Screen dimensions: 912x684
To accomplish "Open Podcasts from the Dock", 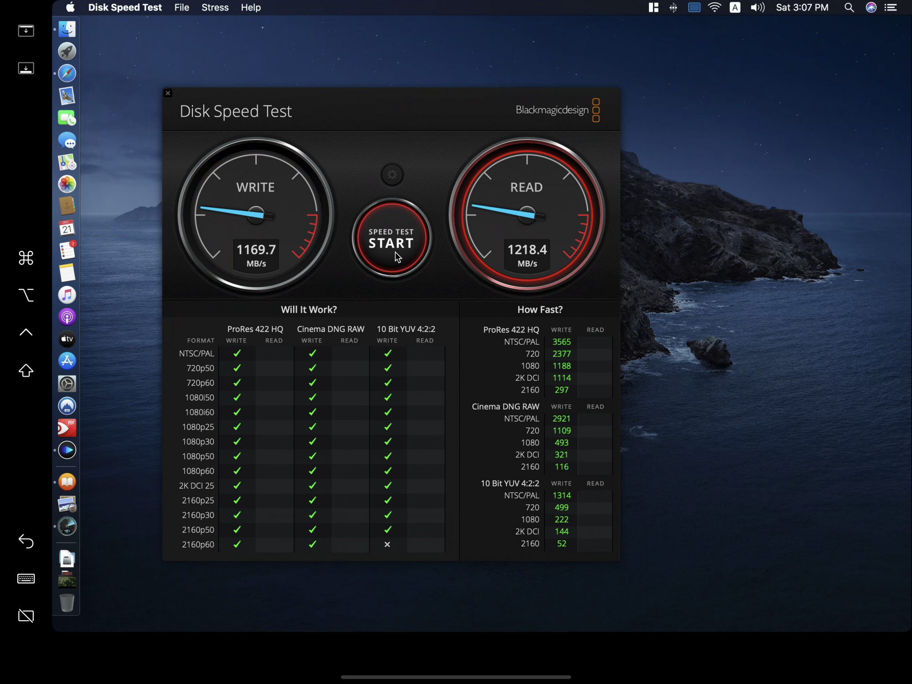I will point(67,317).
